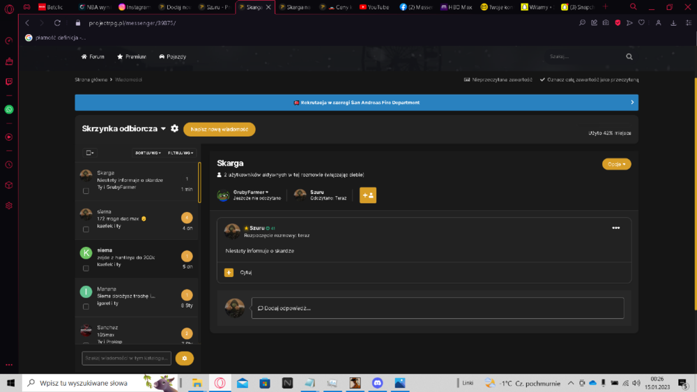This screenshot has width=697, height=392.
Task: Click the forum search magnifier icon
Action: click(629, 56)
